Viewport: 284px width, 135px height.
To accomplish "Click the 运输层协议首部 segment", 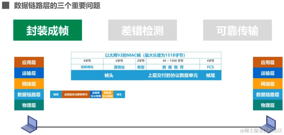I will [96, 94].
